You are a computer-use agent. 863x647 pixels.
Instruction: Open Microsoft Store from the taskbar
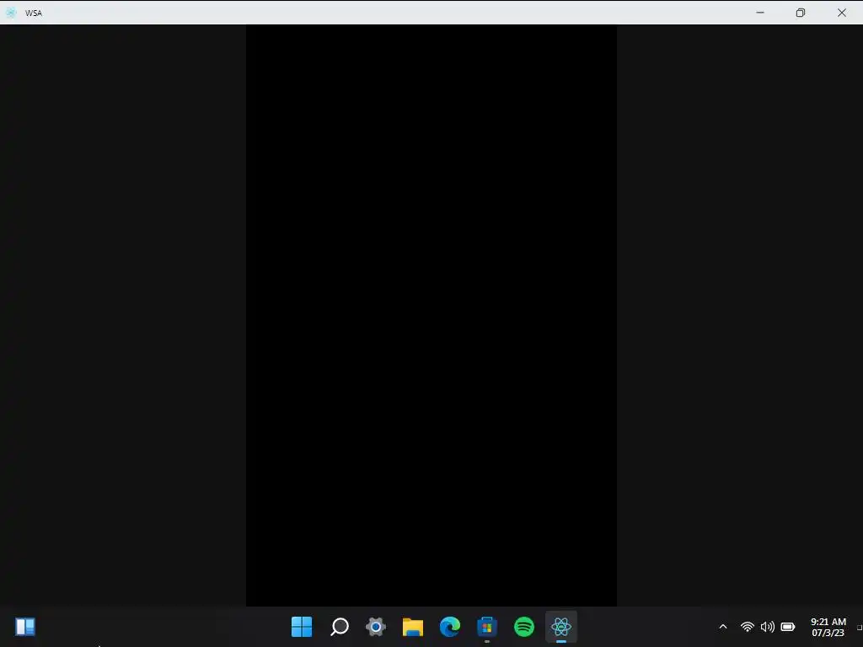tap(487, 627)
